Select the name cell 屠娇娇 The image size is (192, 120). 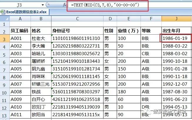coord(41,61)
